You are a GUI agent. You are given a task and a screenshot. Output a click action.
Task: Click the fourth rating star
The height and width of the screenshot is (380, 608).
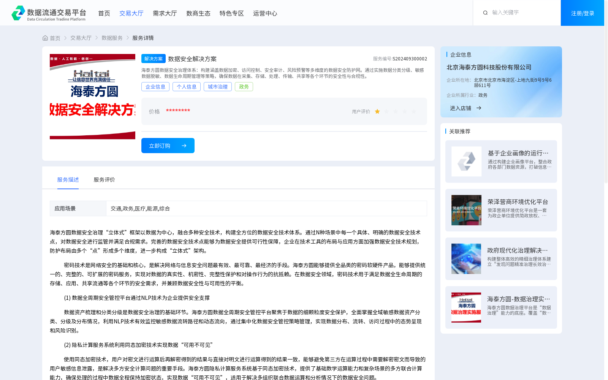[x=405, y=111]
